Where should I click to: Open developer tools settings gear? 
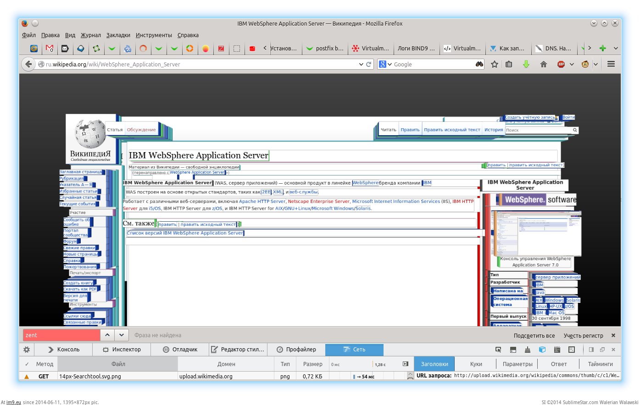(27, 349)
